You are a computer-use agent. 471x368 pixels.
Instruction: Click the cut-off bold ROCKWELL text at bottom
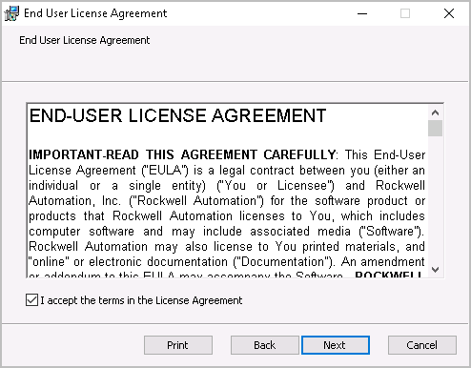click(388, 275)
